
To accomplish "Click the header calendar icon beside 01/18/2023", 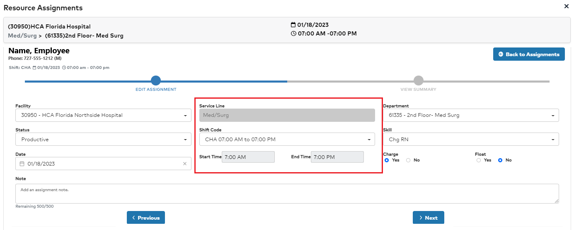I will tap(293, 25).
